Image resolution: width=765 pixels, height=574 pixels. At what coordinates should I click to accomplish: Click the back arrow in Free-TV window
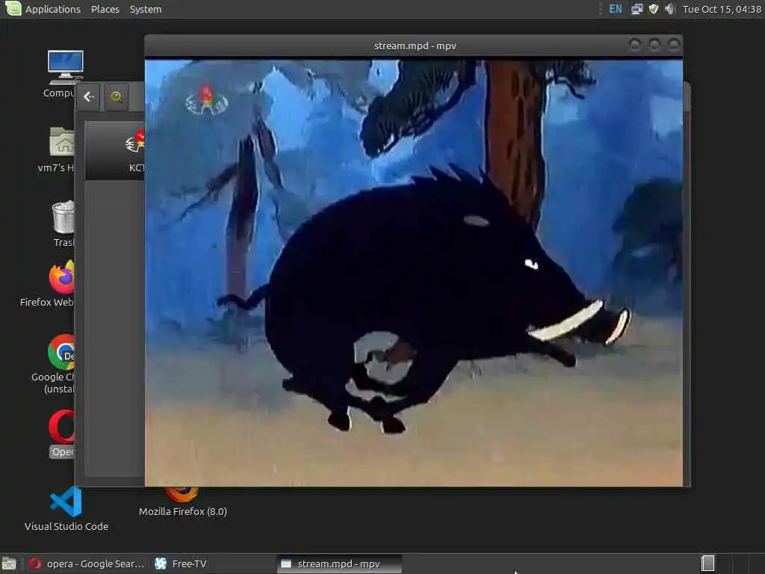click(x=89, y=96)
